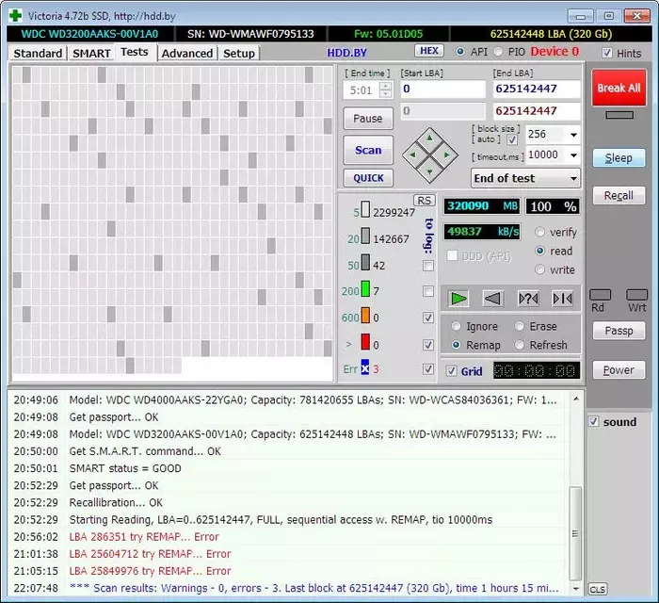Image resolution: width=659 pixels, height=603 pixels.
Task: Click the green cross Victoria app icon
Action: point(16,16)
